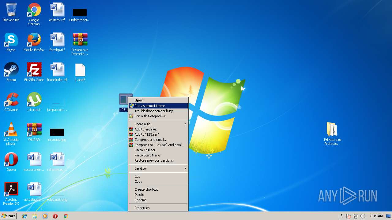
Task: Choose Pin to Start Menu entry
Action: [158, 155]
